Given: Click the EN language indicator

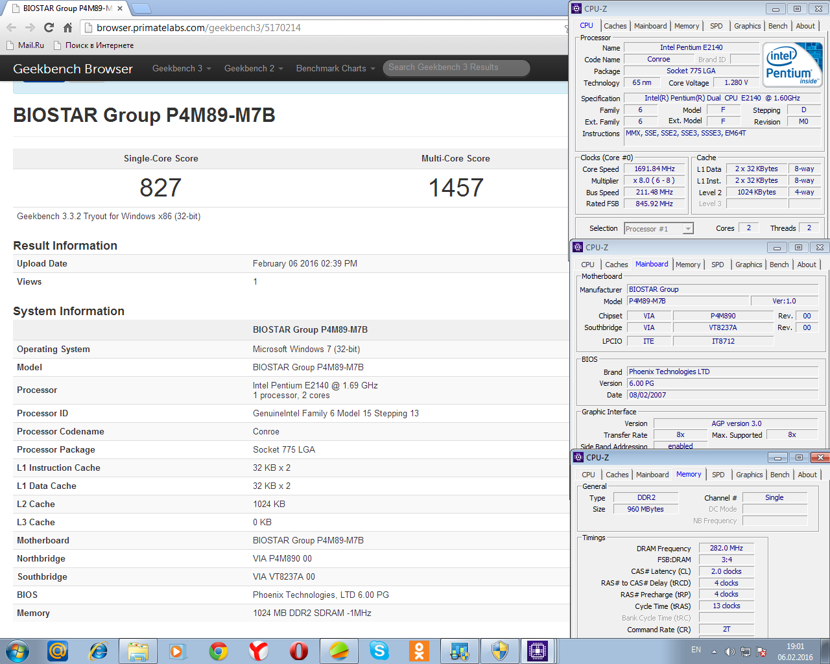Looking at the screenshot, I should point(696,650).
